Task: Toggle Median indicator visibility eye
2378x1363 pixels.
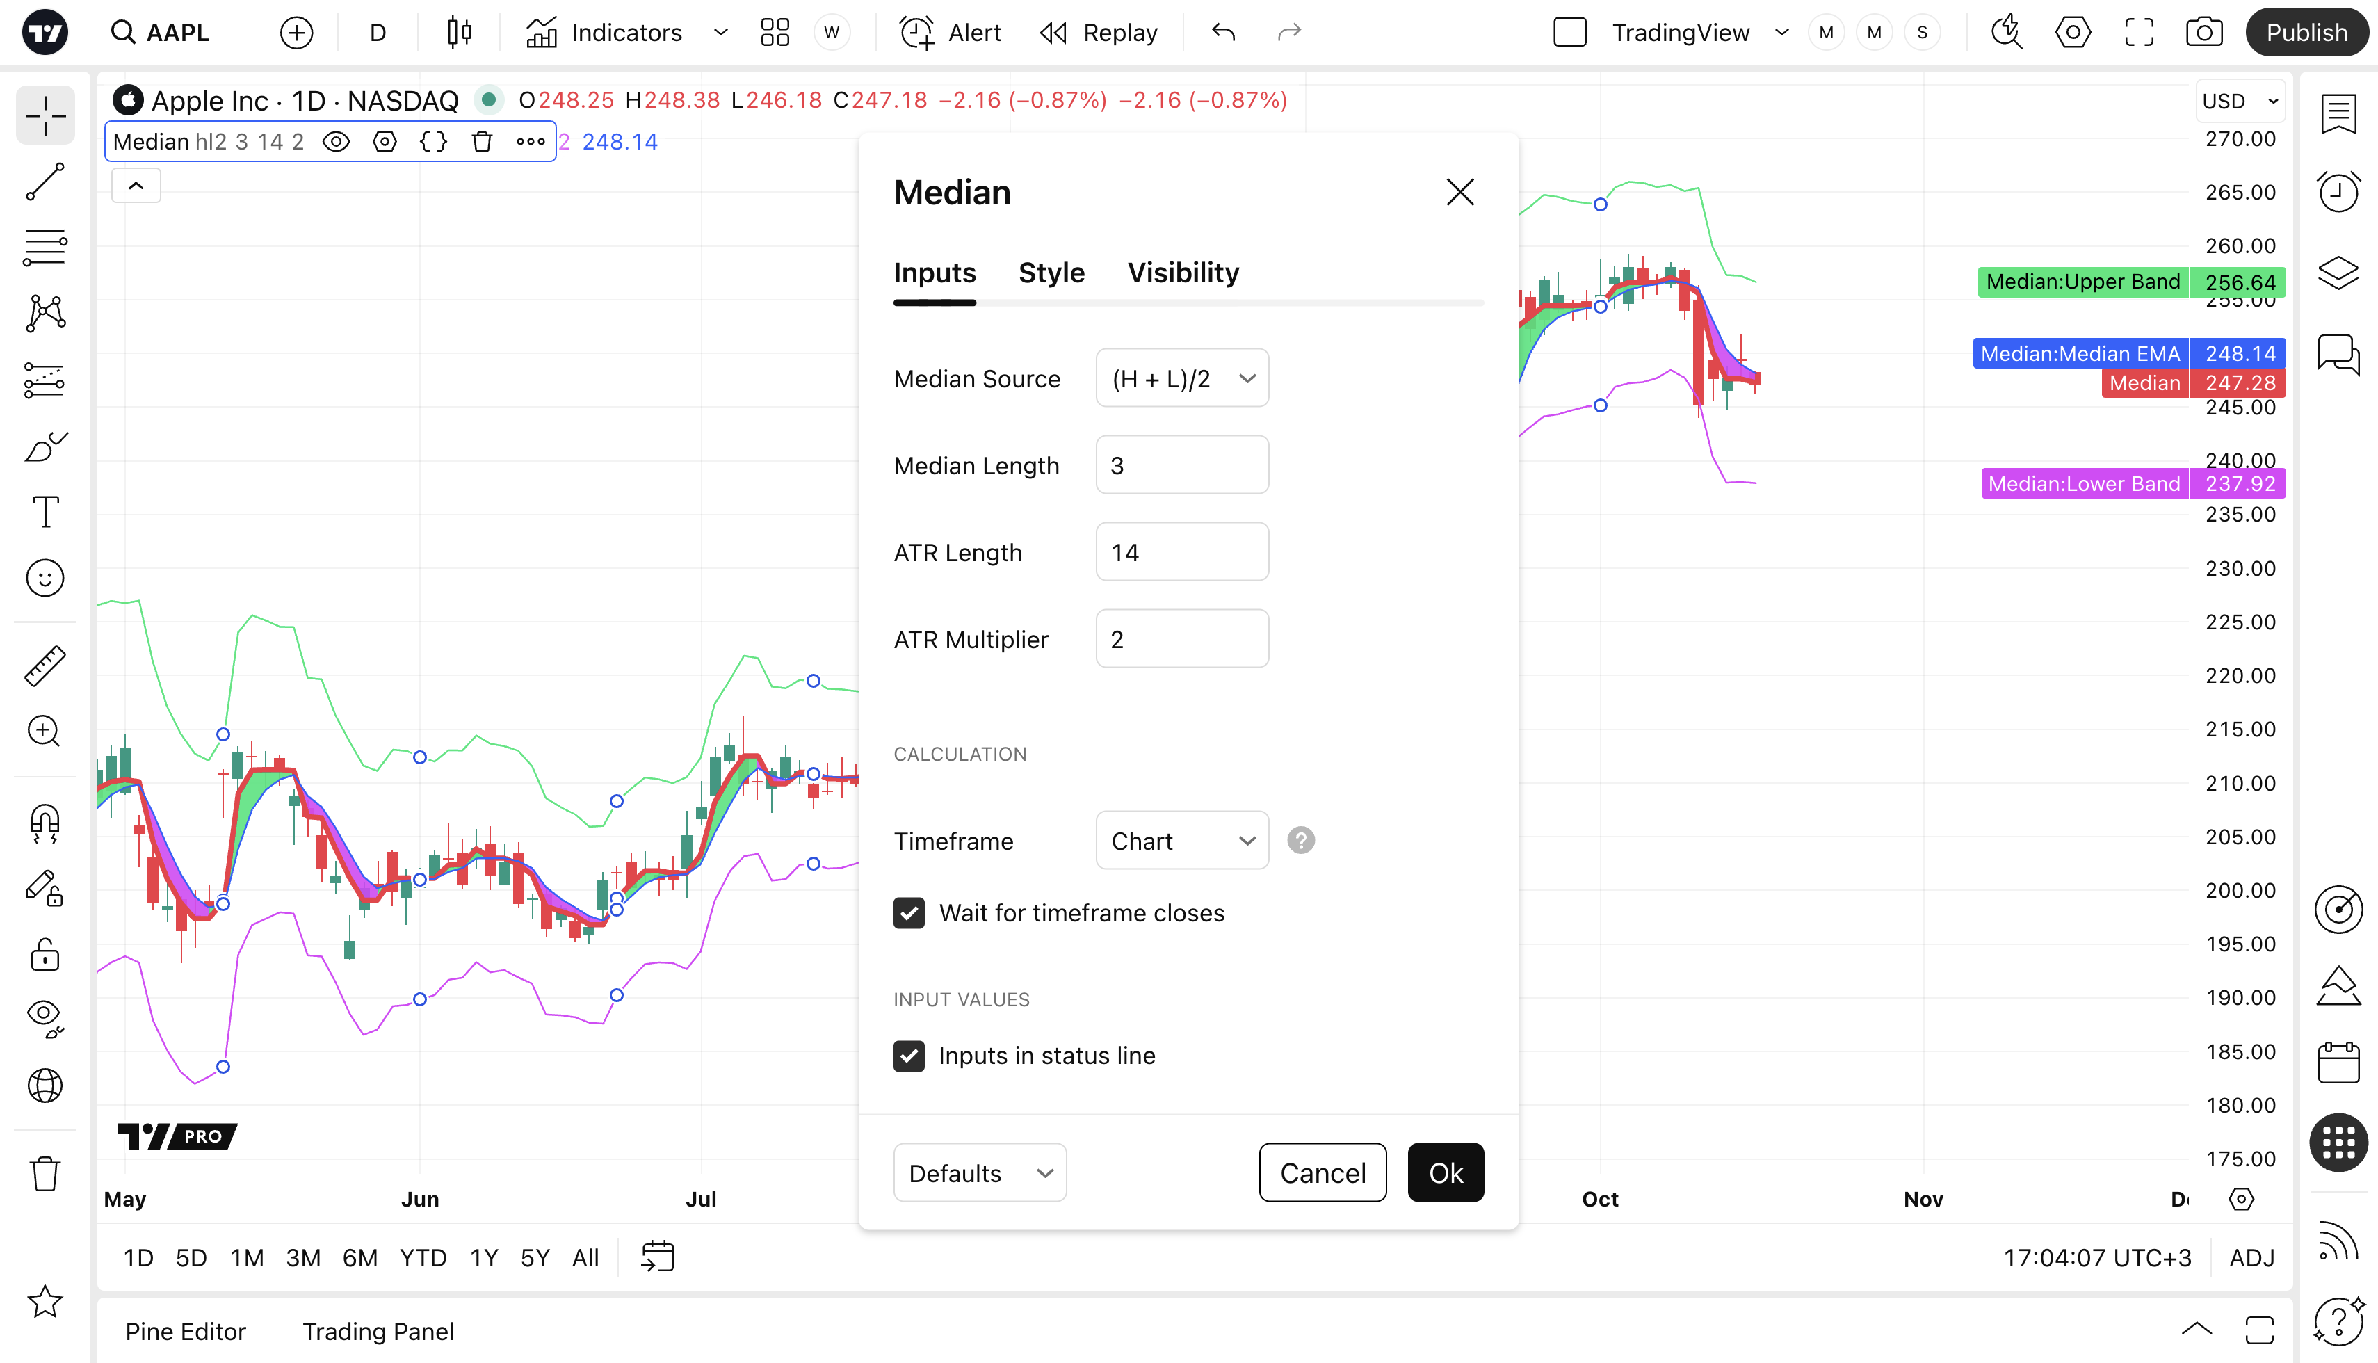Action: click(x=336, y=141)
